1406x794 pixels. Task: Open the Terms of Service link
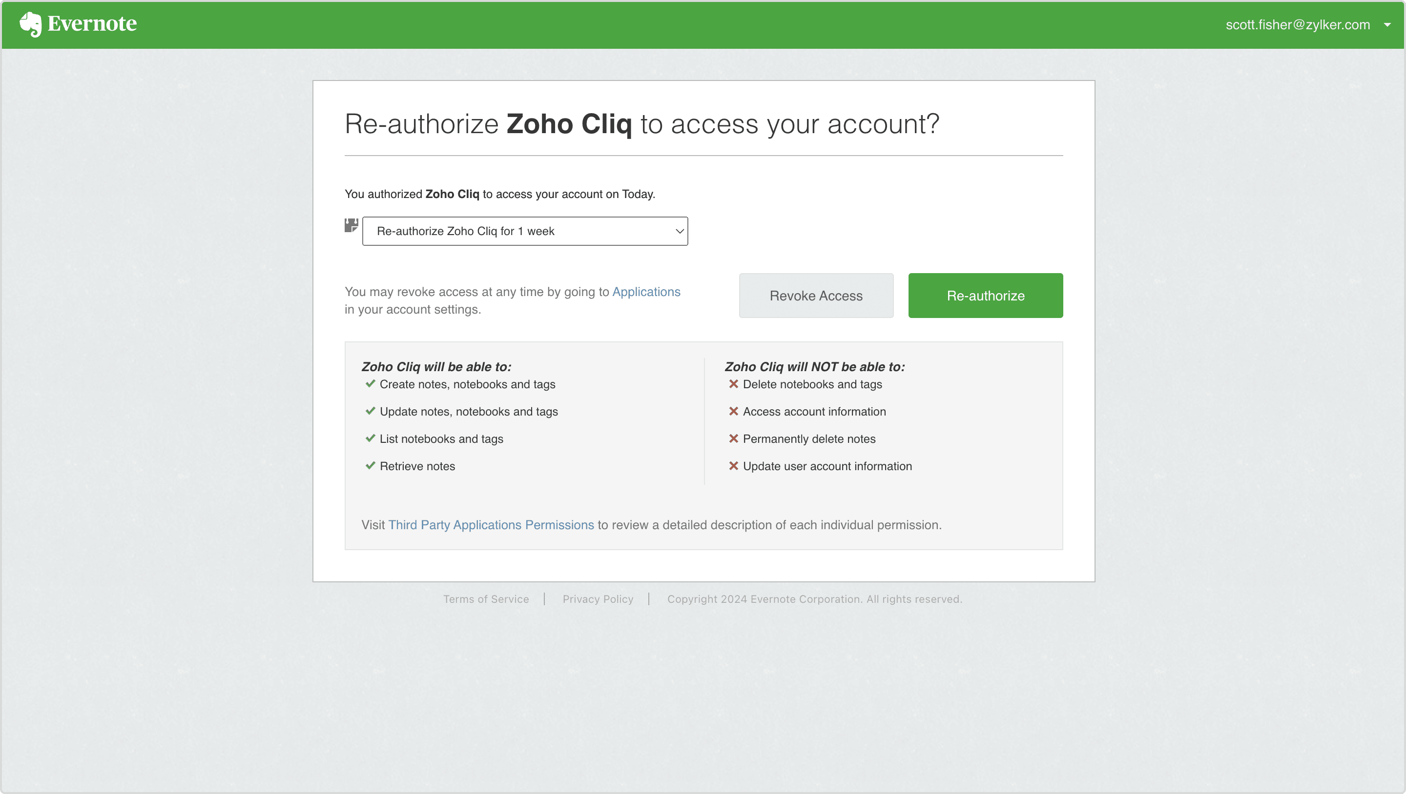tap(486, 599)
